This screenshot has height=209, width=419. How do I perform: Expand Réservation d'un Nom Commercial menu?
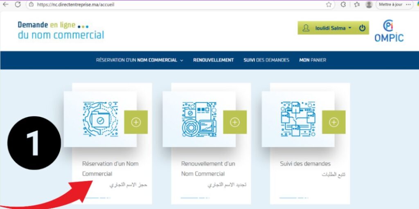140,60
